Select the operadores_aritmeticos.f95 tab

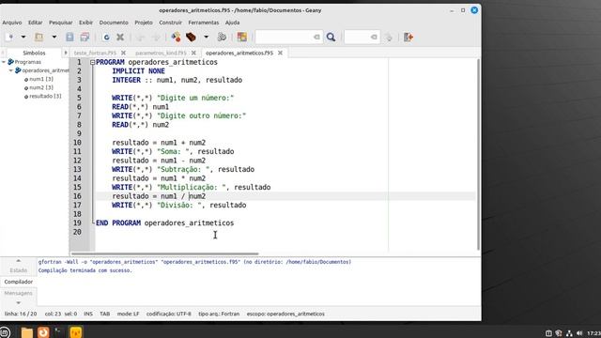coord(239,53)
